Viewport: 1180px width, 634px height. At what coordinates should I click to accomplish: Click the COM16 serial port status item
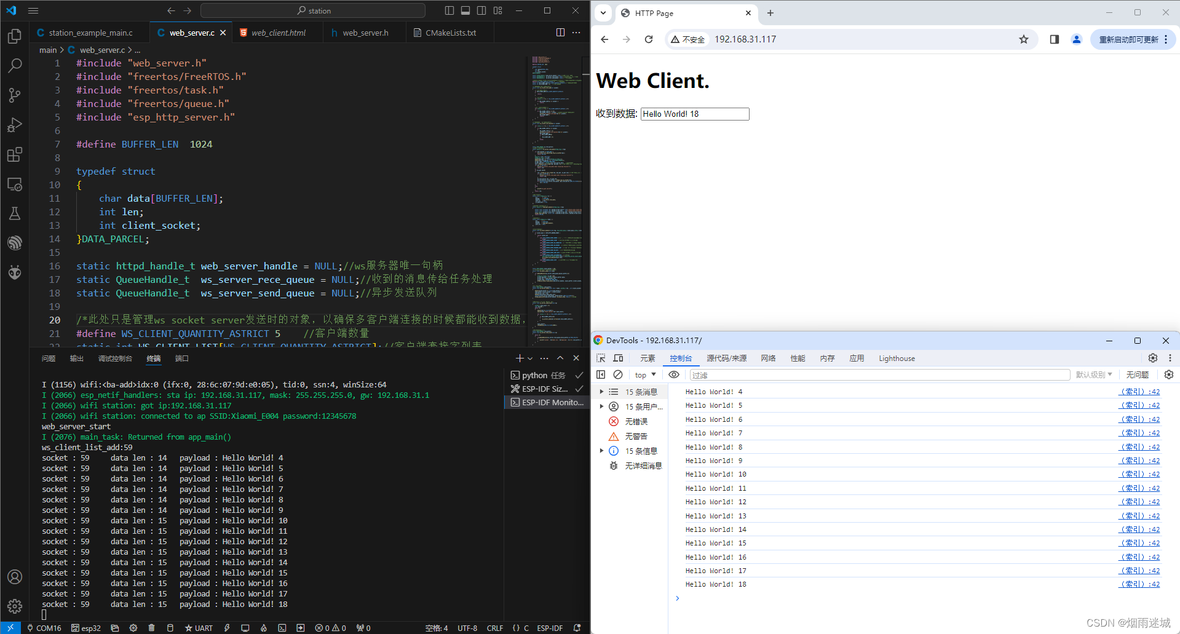44,628
